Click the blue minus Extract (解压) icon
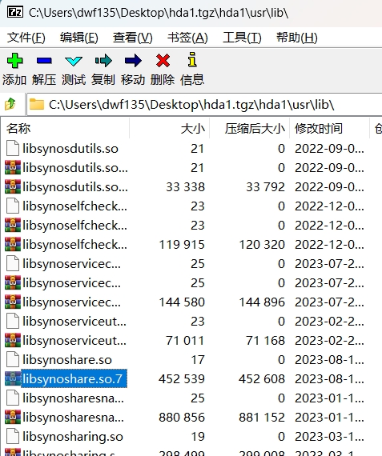The width and height of the screenshot is (382, 456). 44,61
